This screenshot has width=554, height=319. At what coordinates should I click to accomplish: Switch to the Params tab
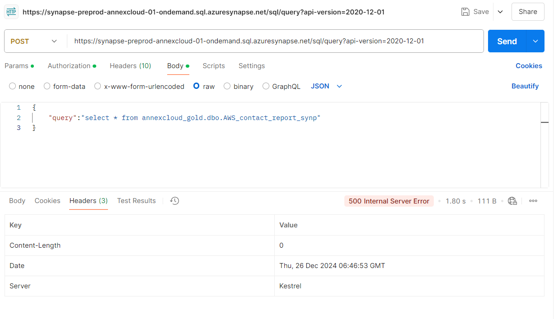point(19,66)
